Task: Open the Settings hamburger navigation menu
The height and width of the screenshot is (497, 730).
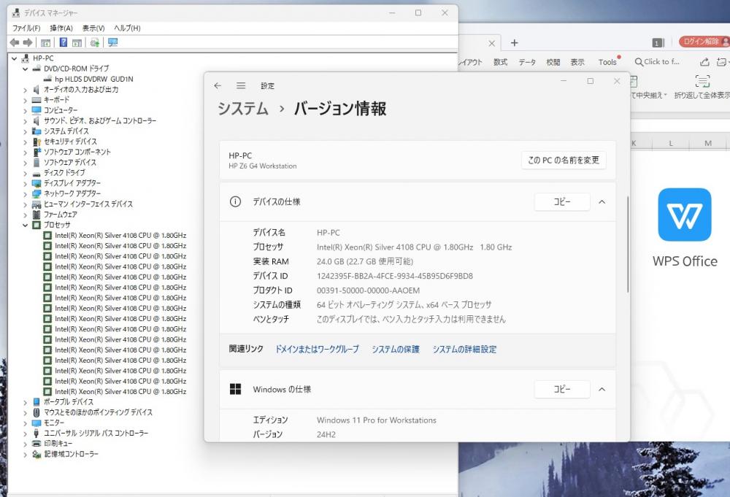Action: (x=241, y=85)
